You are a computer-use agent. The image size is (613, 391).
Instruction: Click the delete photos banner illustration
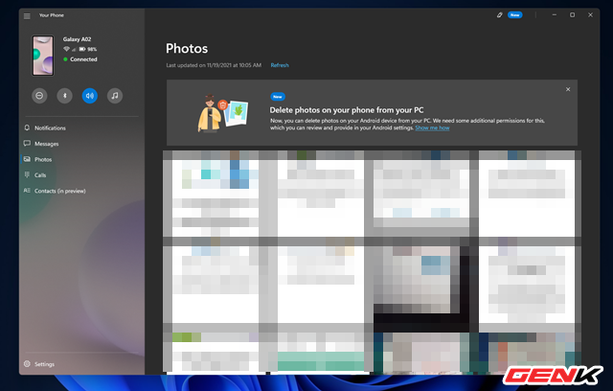point(223,113)
